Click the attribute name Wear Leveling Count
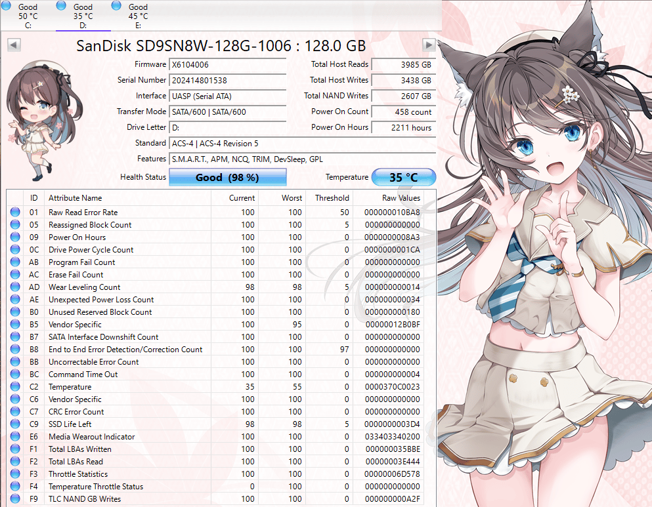This screenshot has height=507, width=652. click(85, 287)
